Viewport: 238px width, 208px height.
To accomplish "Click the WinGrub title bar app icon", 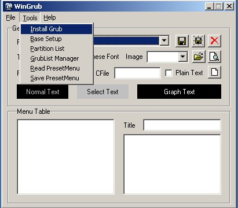I will [x=8, y=6].
